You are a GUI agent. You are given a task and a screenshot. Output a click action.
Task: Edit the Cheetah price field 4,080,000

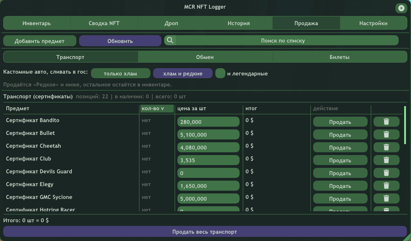(x=208, y=147)
